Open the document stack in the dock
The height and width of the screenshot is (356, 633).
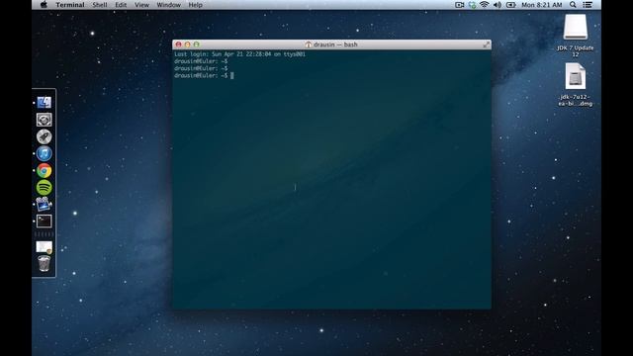click(44, 247)
